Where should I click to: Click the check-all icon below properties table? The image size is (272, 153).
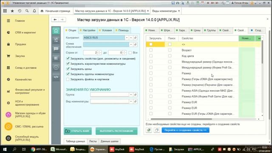coord(149,130)
